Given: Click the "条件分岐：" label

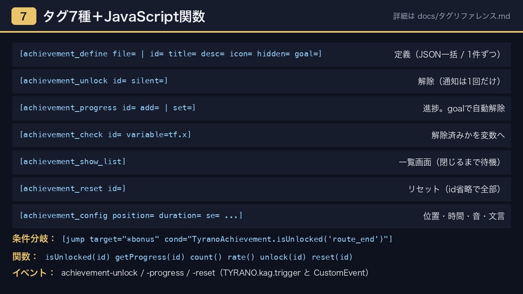Looking at the screenshot, I should click(x=34, y=239).
